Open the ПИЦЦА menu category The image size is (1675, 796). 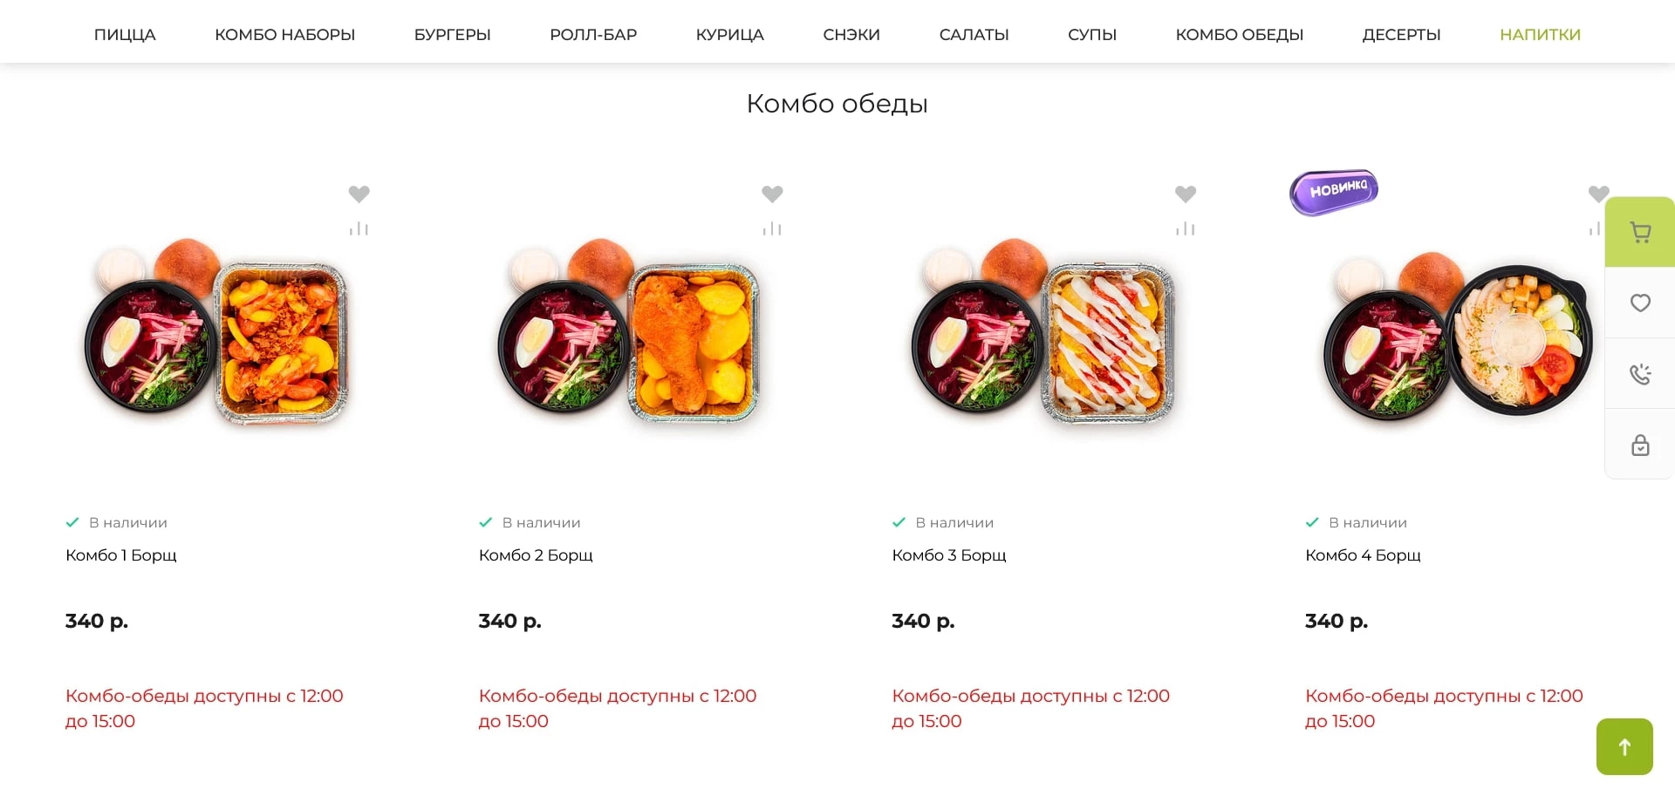point(125,35)
